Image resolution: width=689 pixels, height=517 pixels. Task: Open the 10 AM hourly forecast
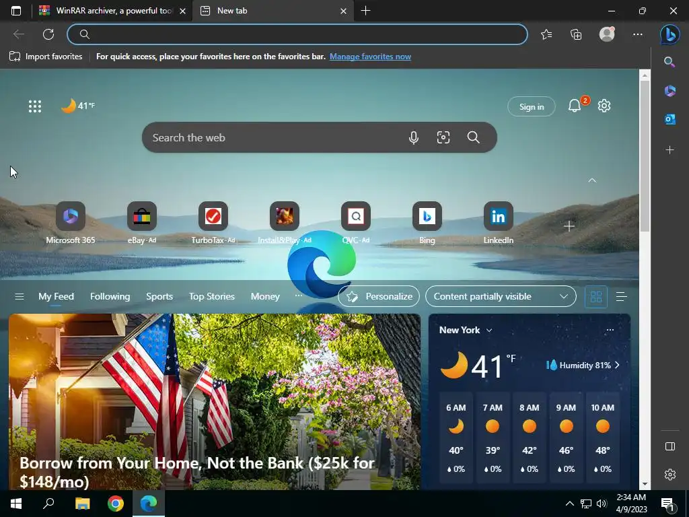coord(602,439)
